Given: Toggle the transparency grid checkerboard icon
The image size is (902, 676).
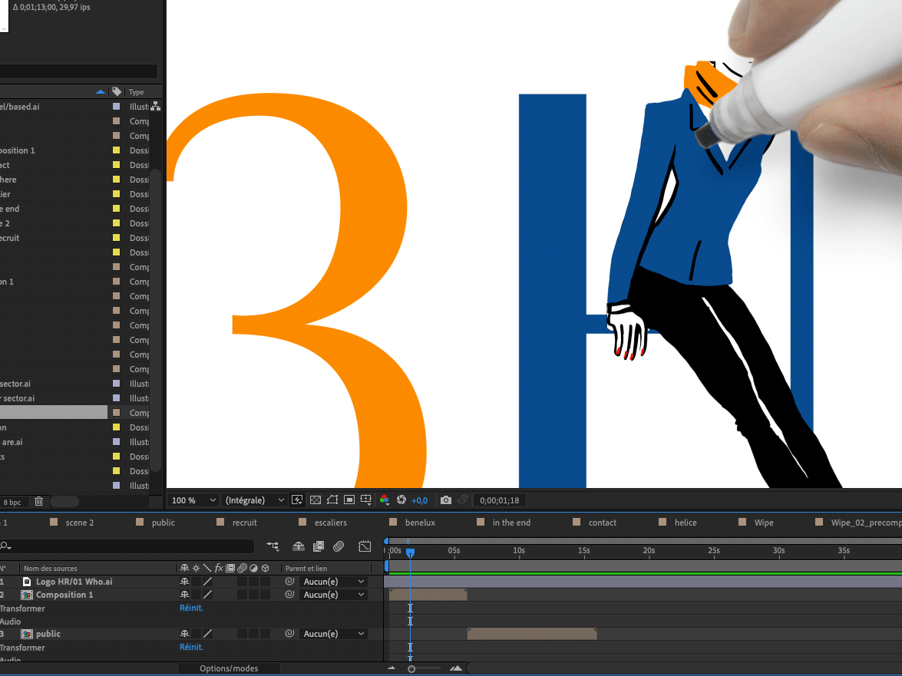Looking at the screenshot, I should click(315, 500).
